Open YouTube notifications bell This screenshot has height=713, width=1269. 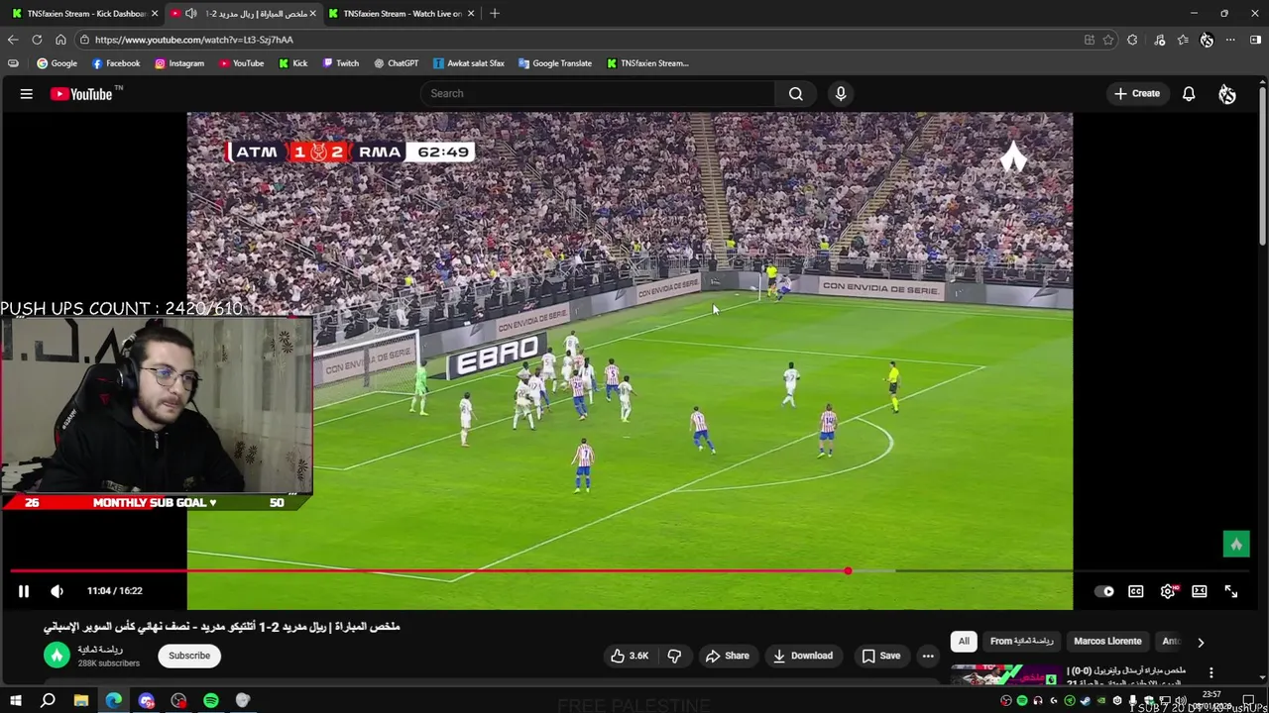(x=1188, y=94)
